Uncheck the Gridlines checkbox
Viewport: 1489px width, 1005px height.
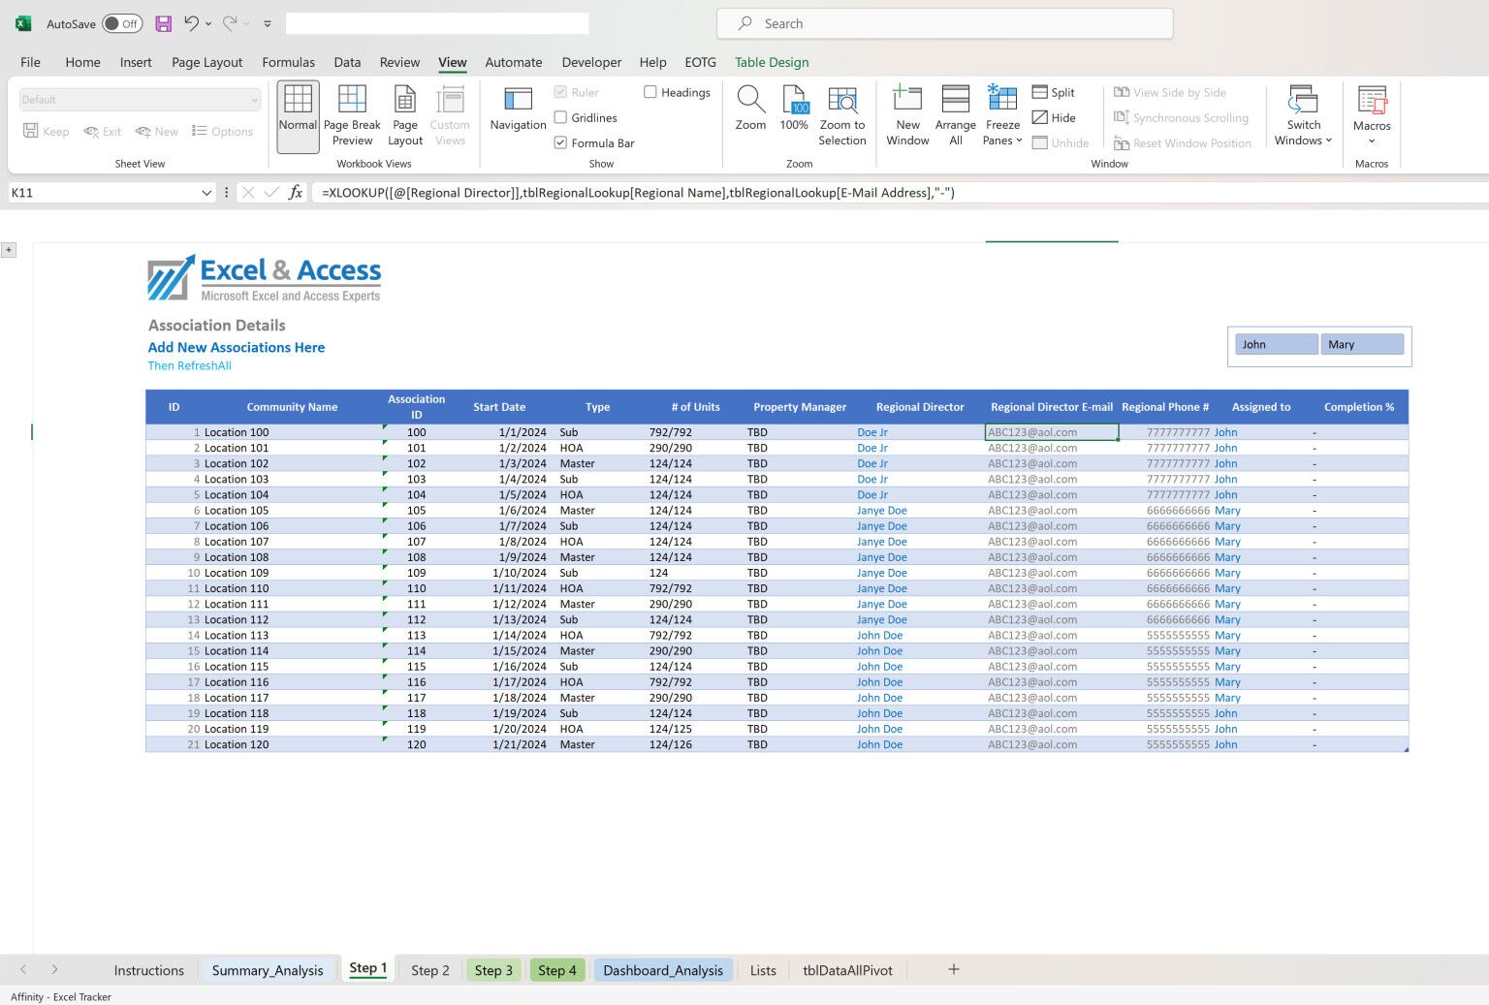pyautogui.click(x=561, y=117)
